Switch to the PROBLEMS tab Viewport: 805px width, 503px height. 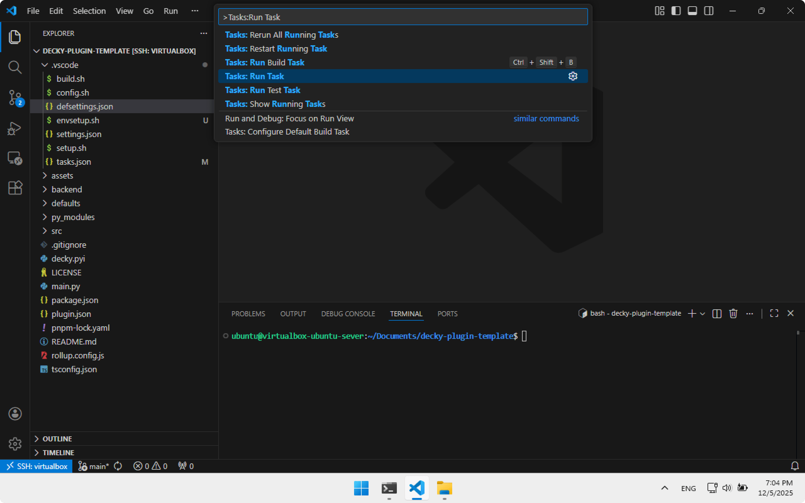pyautogui.click(x=248, y=314)
